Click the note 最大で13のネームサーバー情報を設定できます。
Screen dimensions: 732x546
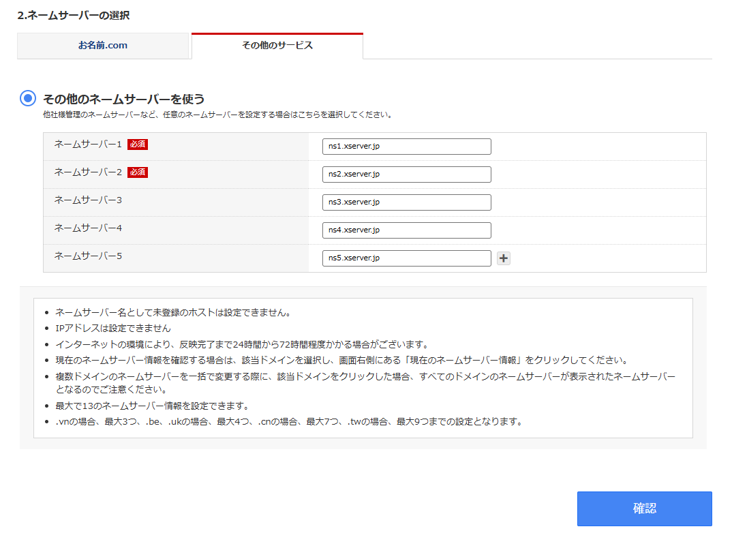(x=153, y=406)
